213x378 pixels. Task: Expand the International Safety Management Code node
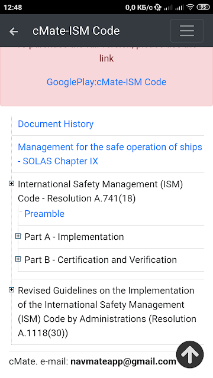(x=11, y=184)
